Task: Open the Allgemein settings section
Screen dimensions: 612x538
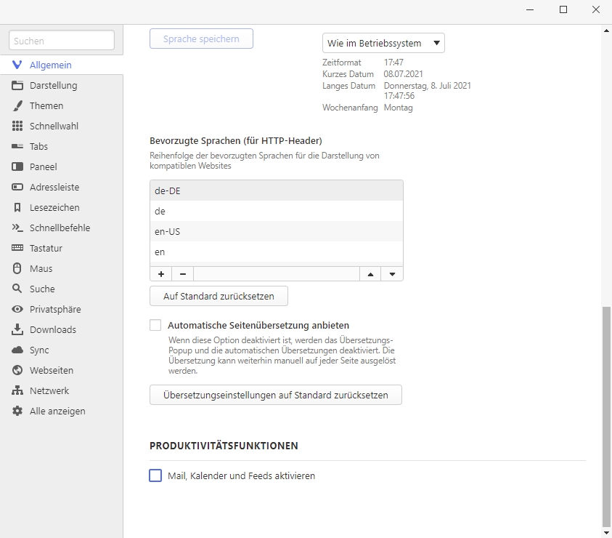Action: (x=51, y=65)
